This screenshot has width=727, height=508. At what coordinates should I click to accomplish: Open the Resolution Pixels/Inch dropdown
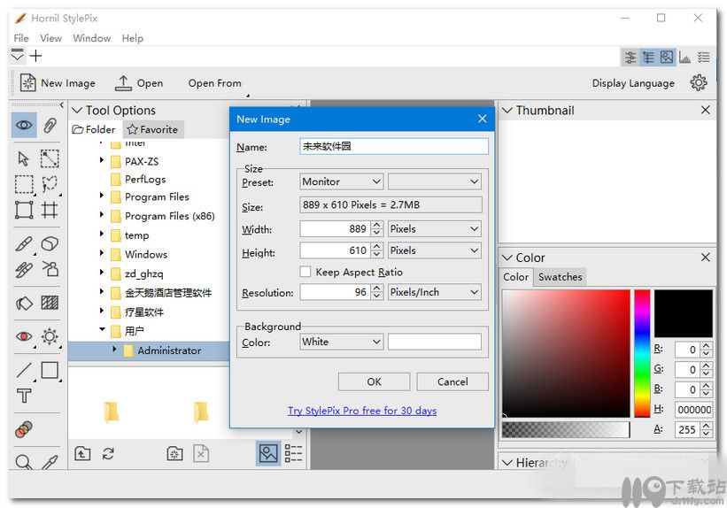click(x=435, y=292)
